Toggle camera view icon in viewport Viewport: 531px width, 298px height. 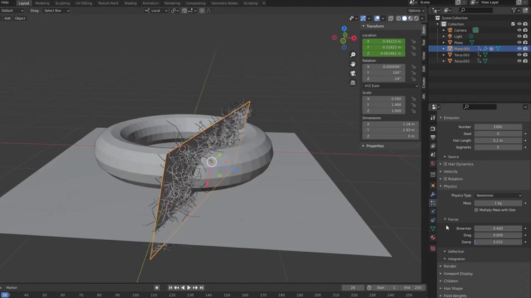click(x=352, y=74)
